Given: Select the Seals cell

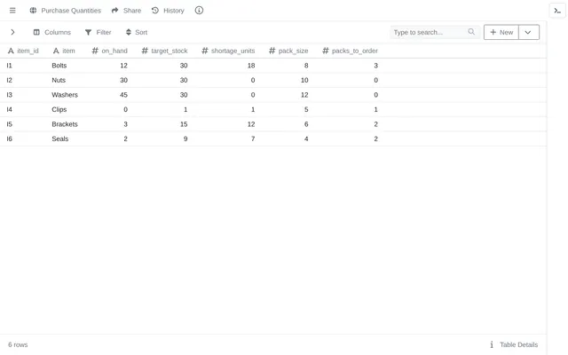Looking at the screenshot, I should [x=60, y=138].
